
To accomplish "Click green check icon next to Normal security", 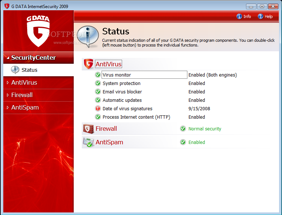I will 183,129.
